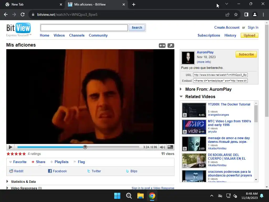Share this page from the address bar
Viewport: 269px width, 202px height.
point(227,15)
